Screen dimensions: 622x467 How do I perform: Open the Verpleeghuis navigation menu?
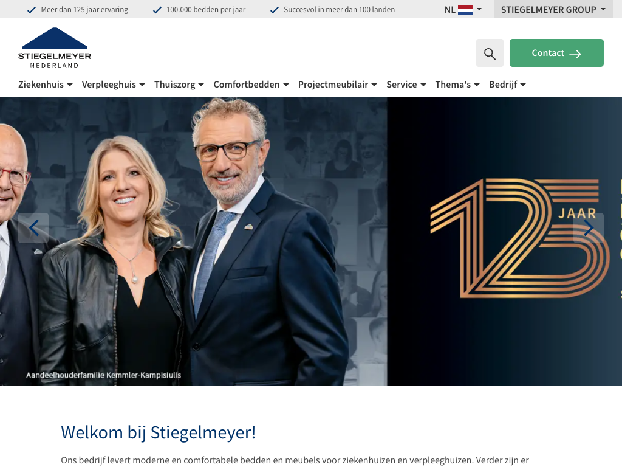click(113, 85)
